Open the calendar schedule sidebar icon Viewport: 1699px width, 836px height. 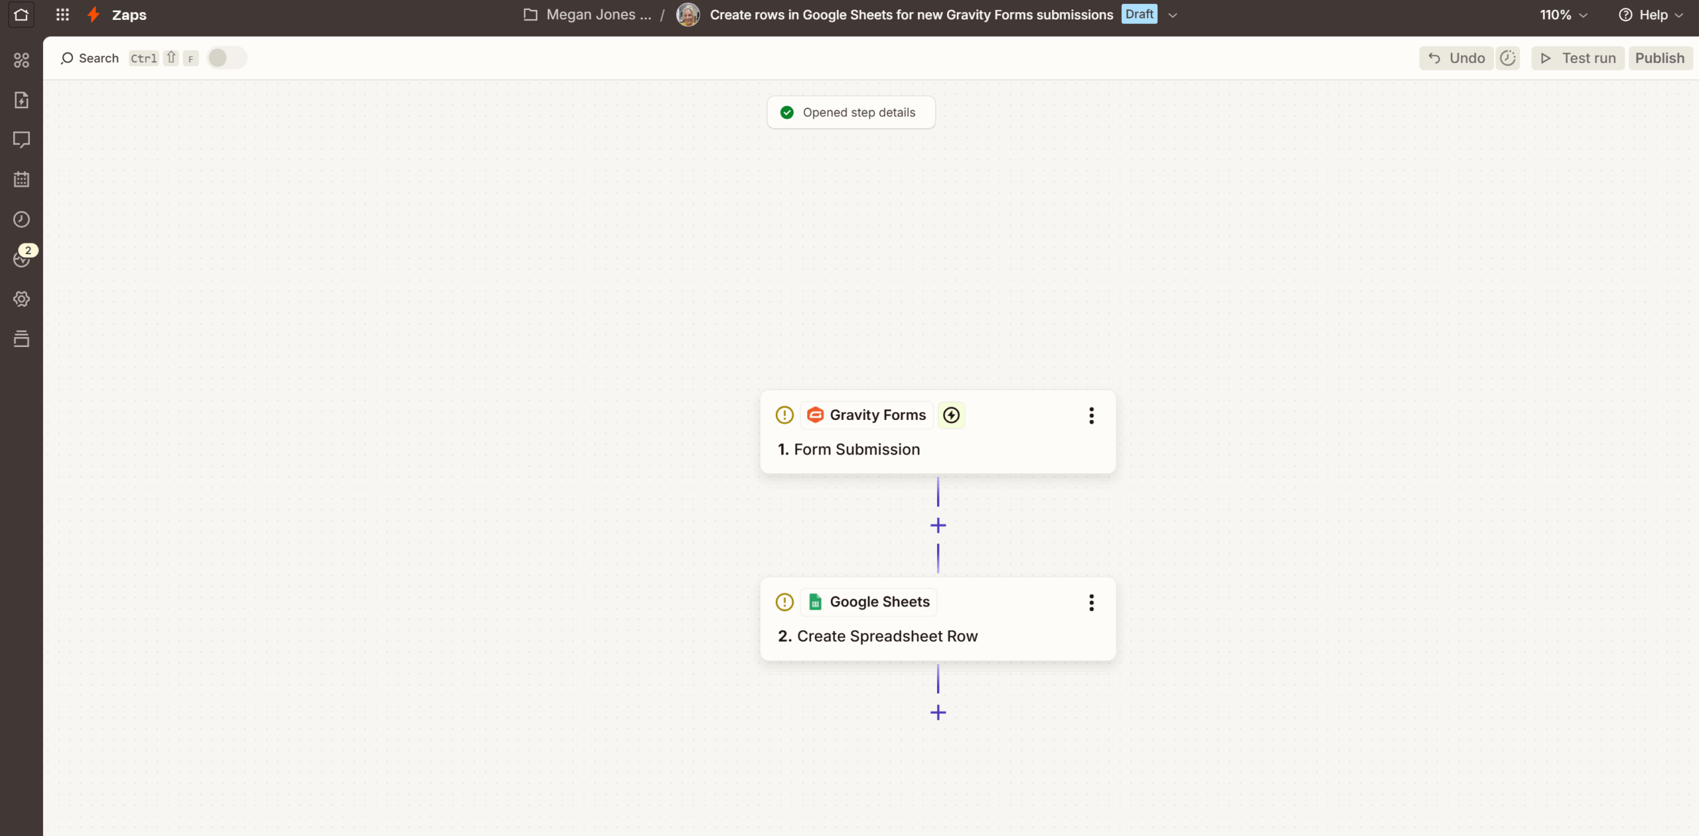21,179
